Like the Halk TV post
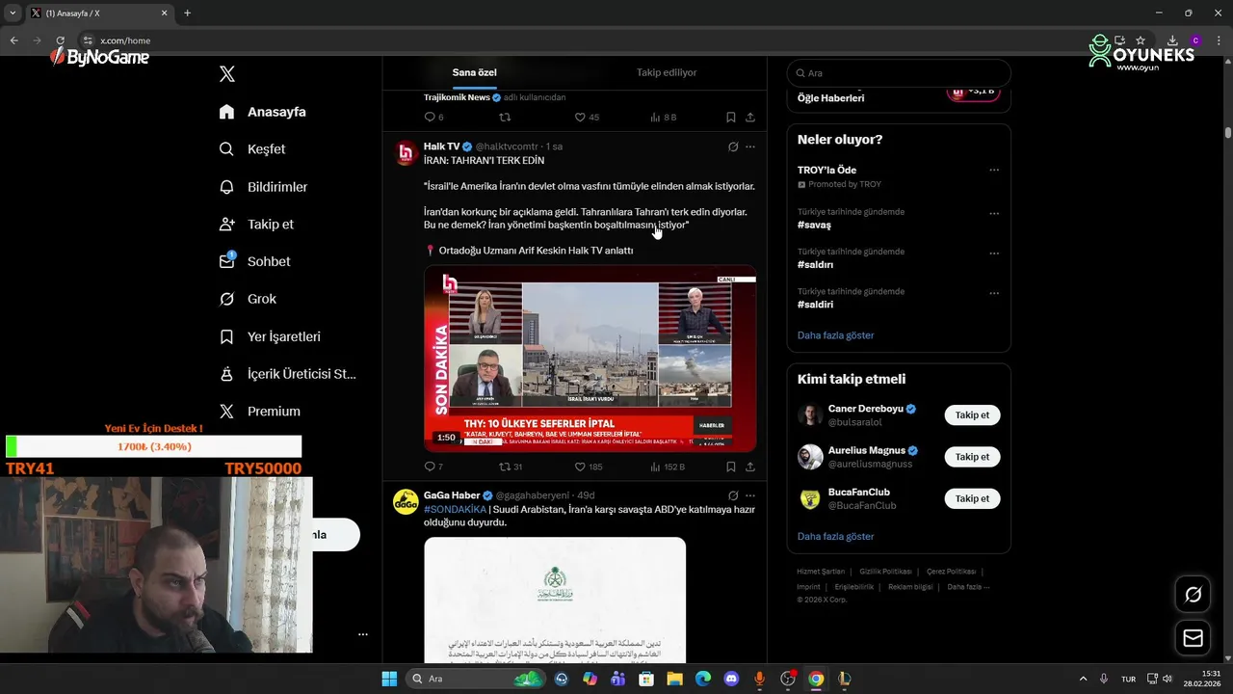Screen dimensions: 1233x694 [x=588, y=467]
